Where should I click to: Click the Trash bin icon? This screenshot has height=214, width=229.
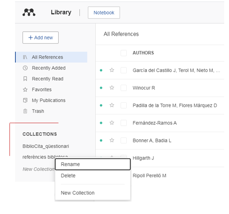25,111
